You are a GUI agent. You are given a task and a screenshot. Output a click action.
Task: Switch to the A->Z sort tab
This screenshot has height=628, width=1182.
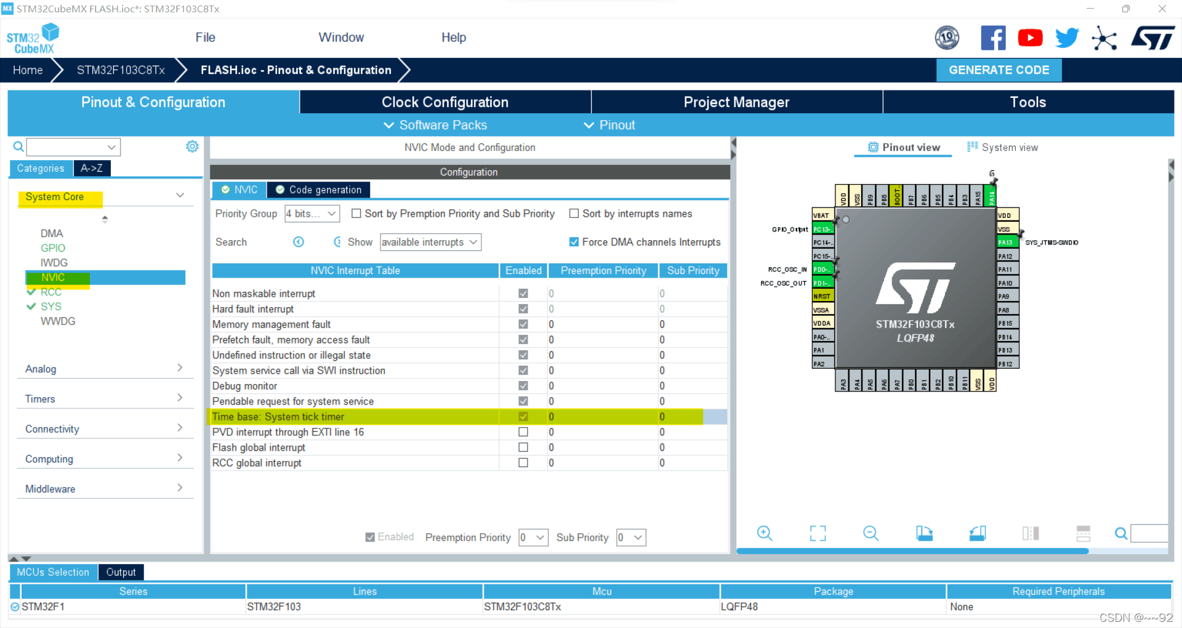click(92, 168)
